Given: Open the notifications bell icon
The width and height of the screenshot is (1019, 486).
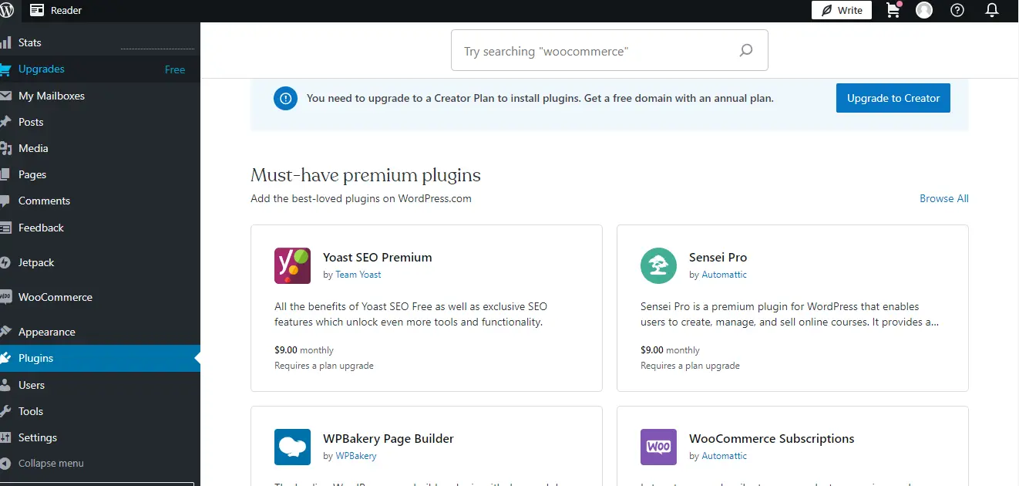Looking at the screenshot, I should 993,10.
